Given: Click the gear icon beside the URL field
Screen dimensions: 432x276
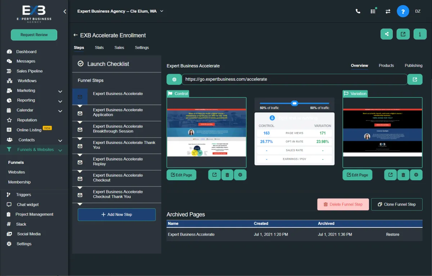Looking at the screenshot, I should pyautogui.click(x=174, y=79).
